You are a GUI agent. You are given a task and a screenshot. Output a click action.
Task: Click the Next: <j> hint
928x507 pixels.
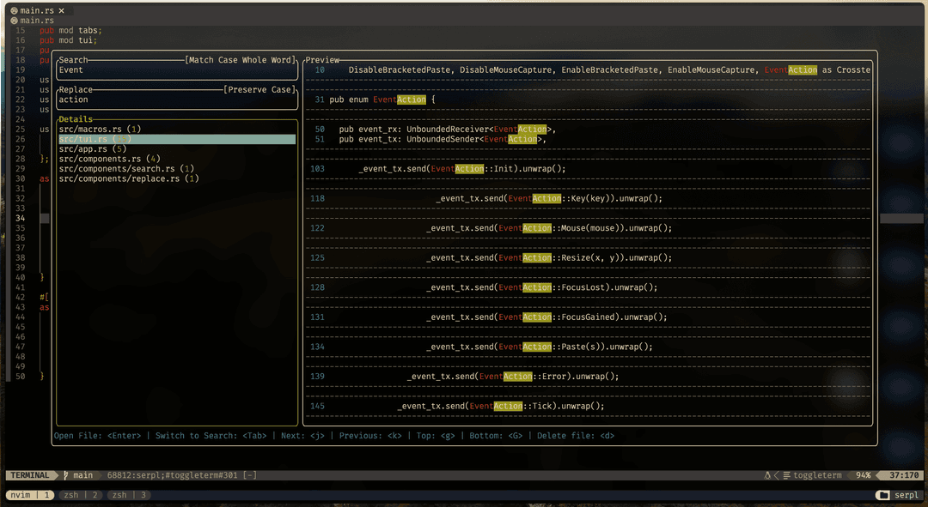pos(303,436)
